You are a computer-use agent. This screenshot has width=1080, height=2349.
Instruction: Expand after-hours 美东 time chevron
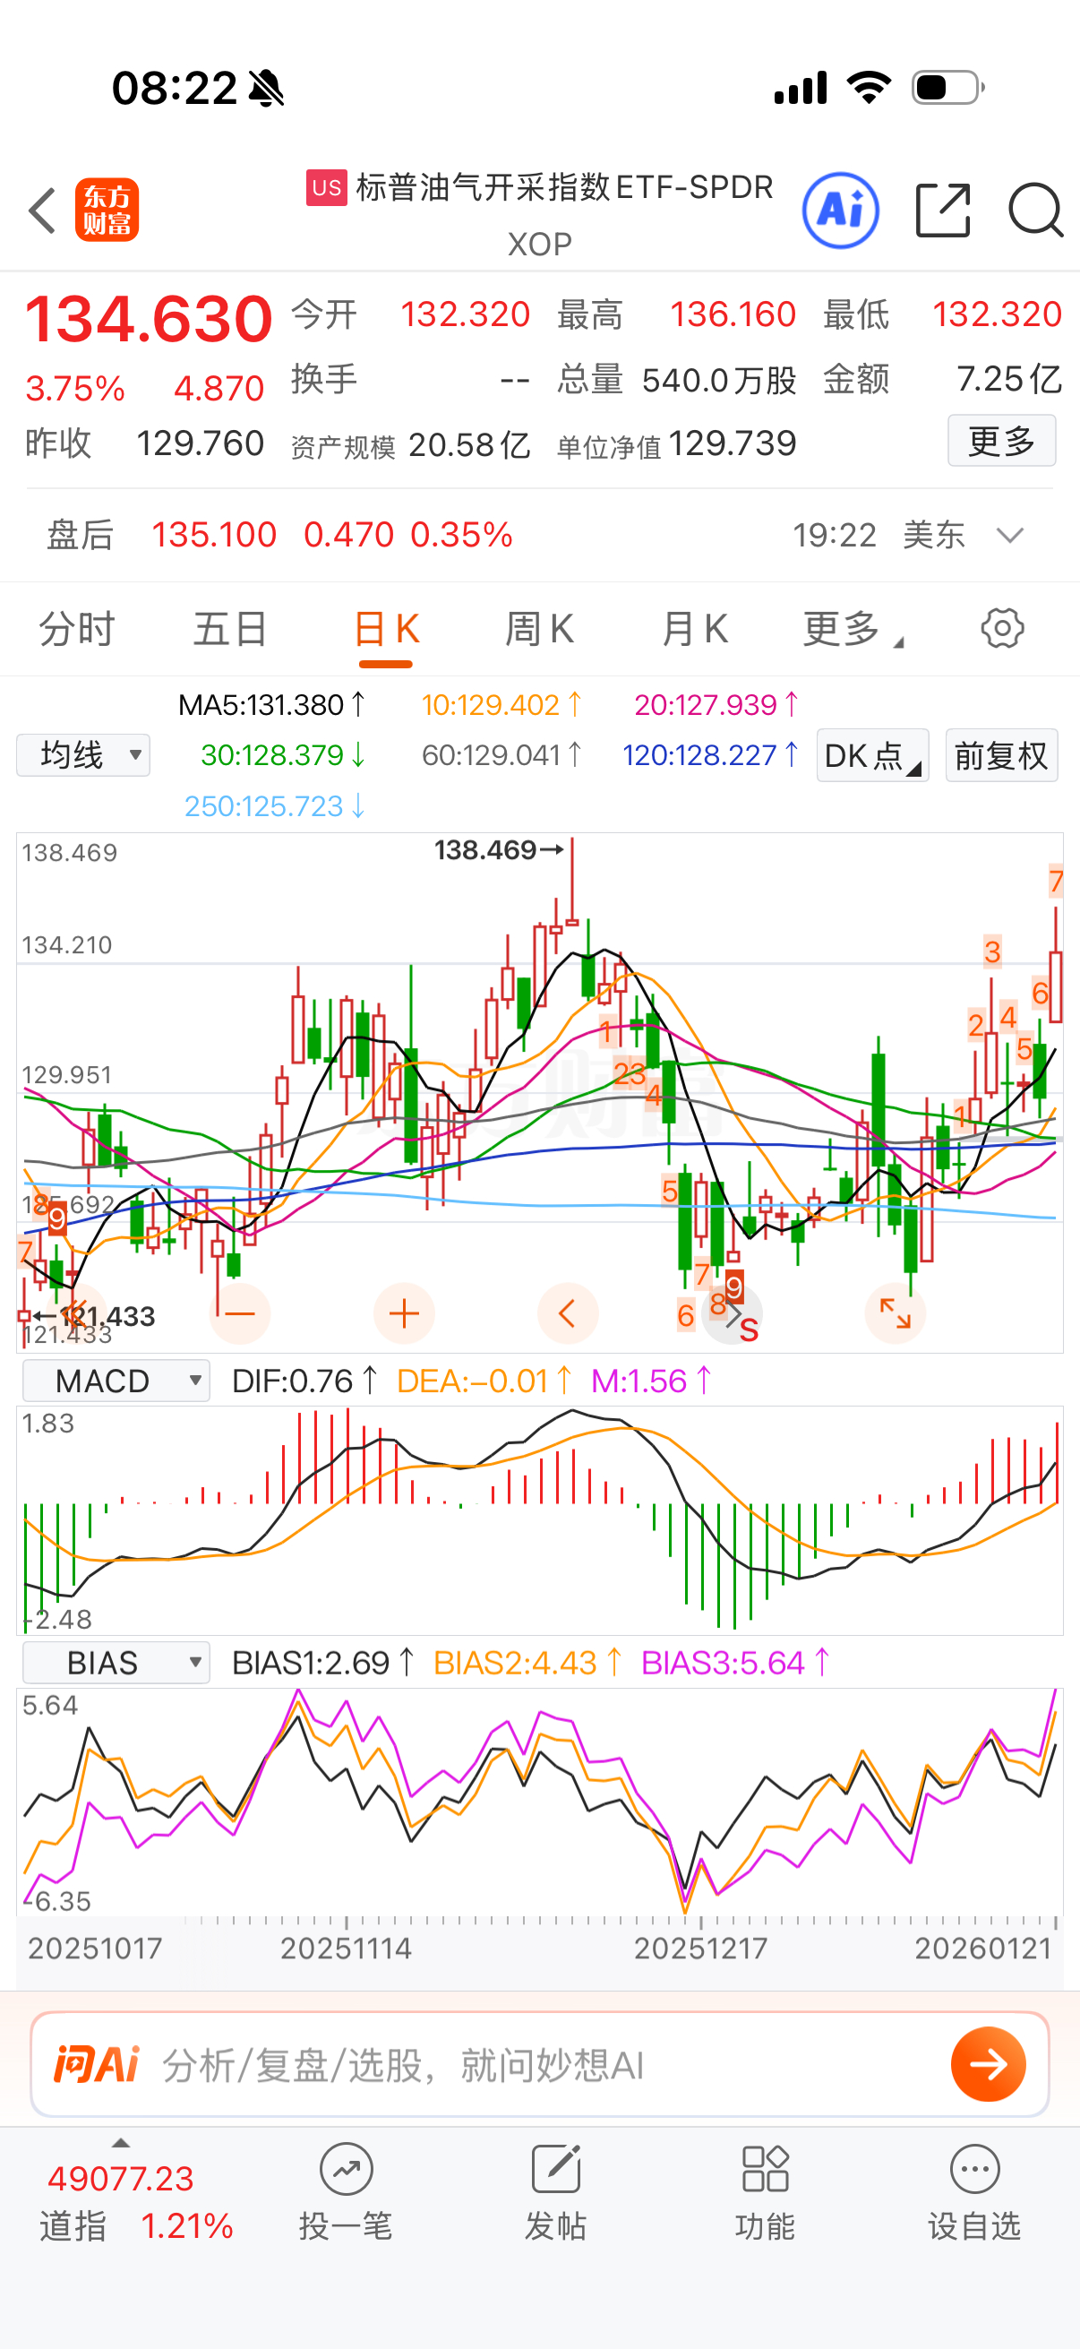1010,535
